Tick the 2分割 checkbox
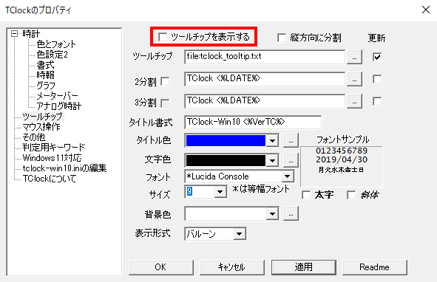Image resolution: width=437 pixels, height=282 pixels. coord(165,81)
